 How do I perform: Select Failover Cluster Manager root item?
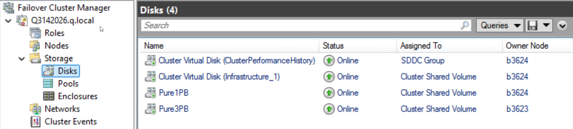[x=64, y=8]
